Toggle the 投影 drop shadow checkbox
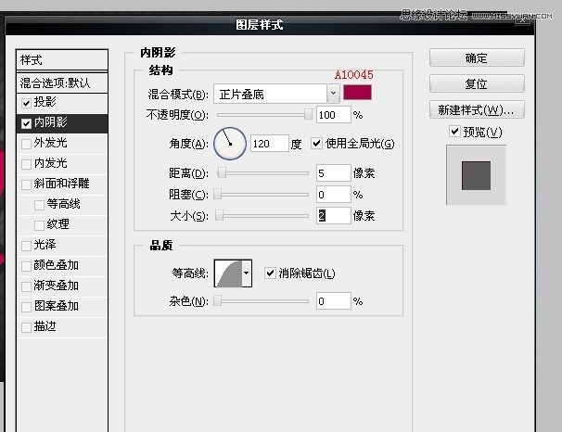 pyautogui.click(x=26, y=103)
